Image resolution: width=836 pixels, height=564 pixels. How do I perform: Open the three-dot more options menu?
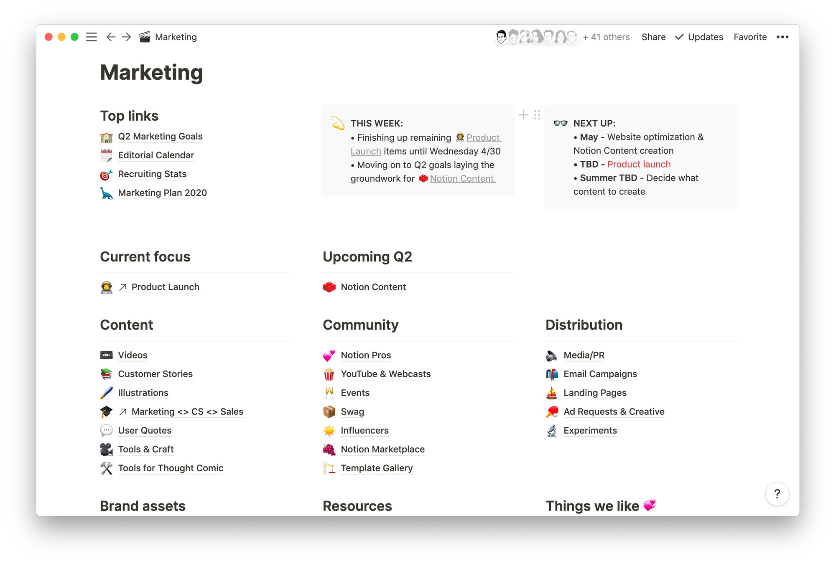(782, 37)
